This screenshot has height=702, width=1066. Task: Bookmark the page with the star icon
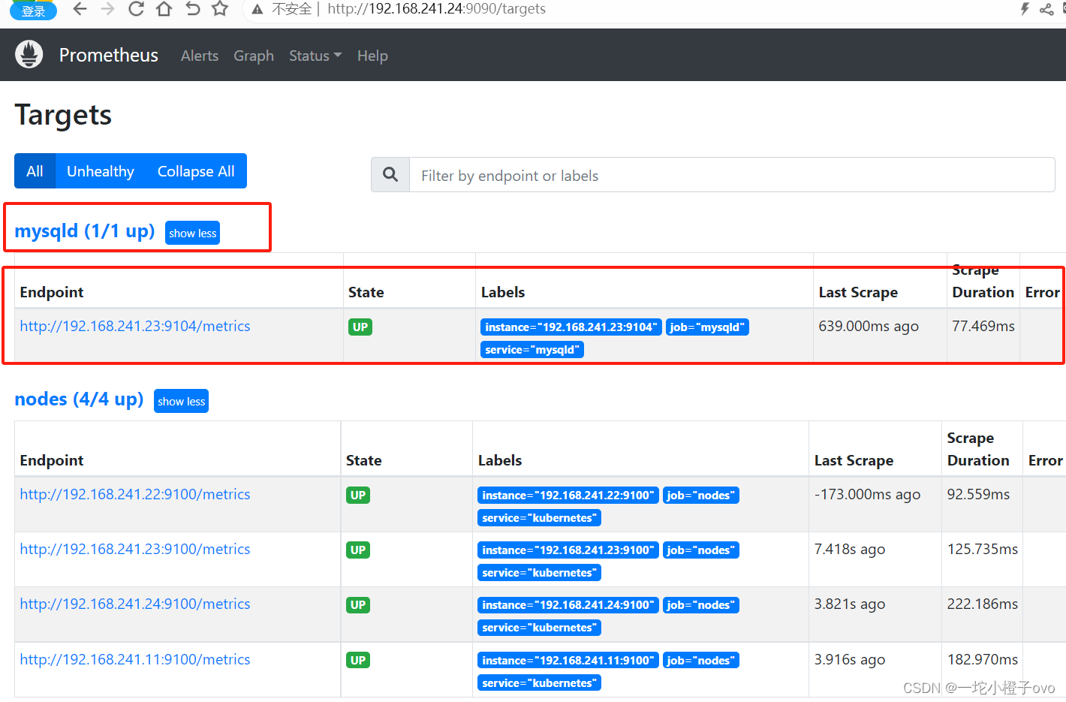click(x=220, y=9)
